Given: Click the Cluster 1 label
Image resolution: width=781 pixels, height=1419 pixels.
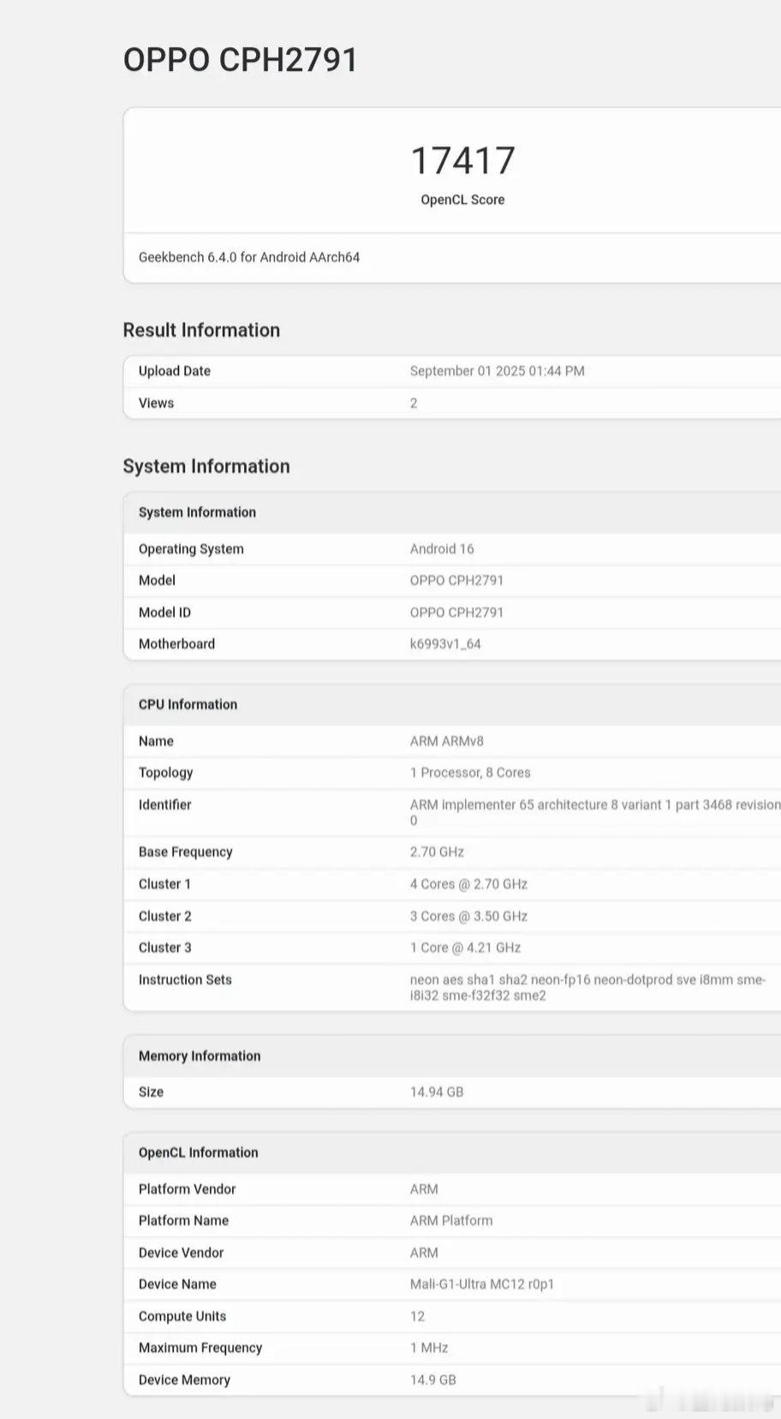Looking at the screenshot, I should 164,884.
